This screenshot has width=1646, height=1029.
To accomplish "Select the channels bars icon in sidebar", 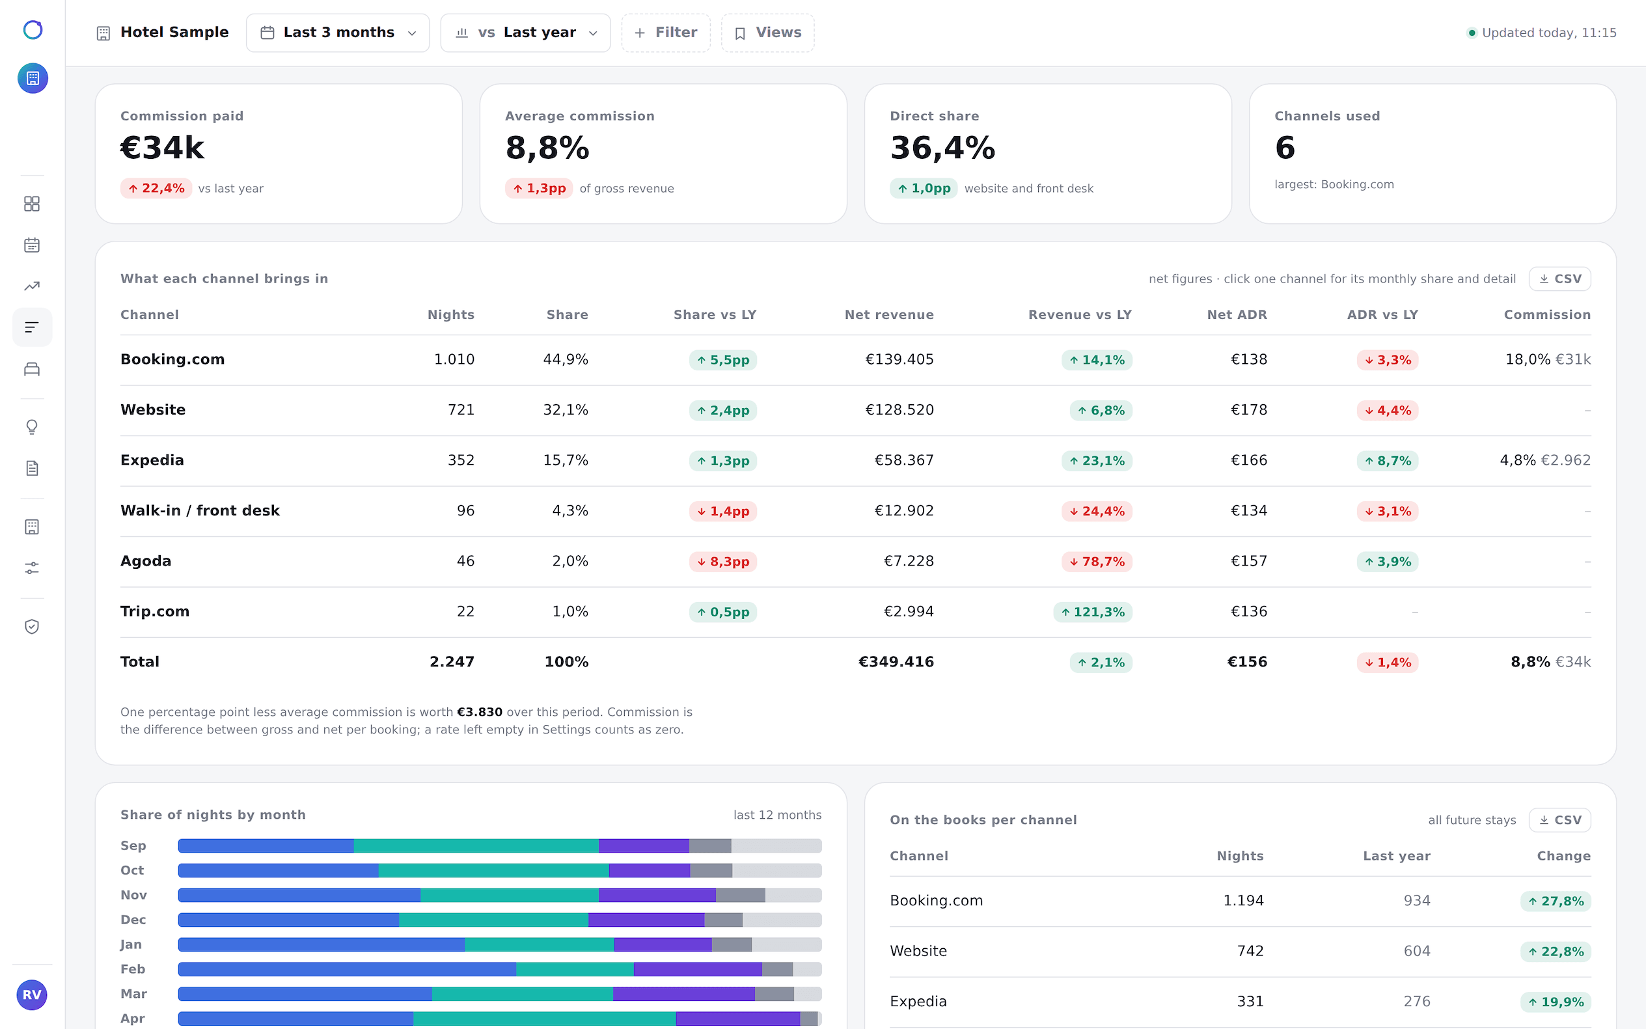I will [32, 327].
